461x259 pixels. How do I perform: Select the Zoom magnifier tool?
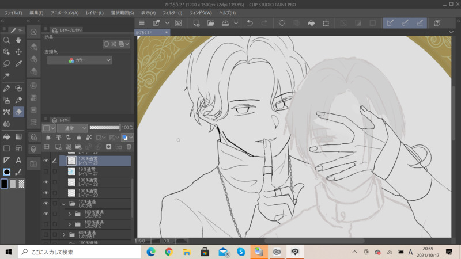coord(6,40)
